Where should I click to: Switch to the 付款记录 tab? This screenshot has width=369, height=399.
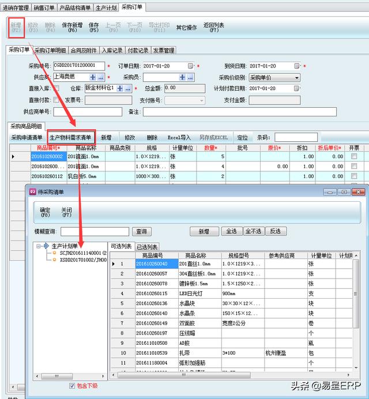[138, 51]
